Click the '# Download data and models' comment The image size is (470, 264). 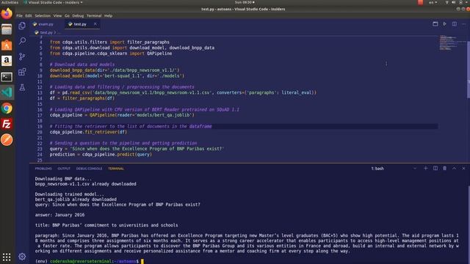pyautogui.click(x=82, y=65)
